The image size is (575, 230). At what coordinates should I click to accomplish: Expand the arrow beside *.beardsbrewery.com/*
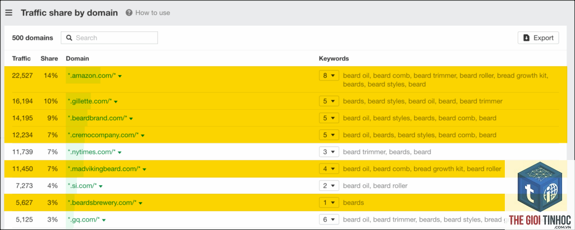click(x=140, y=203)
